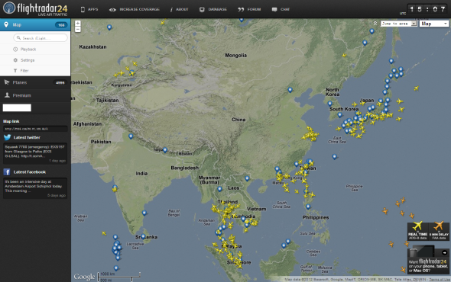Click the Increase Coverage eye icon
The width and height of the screenshot is (451, 282).
coord(112,10)
